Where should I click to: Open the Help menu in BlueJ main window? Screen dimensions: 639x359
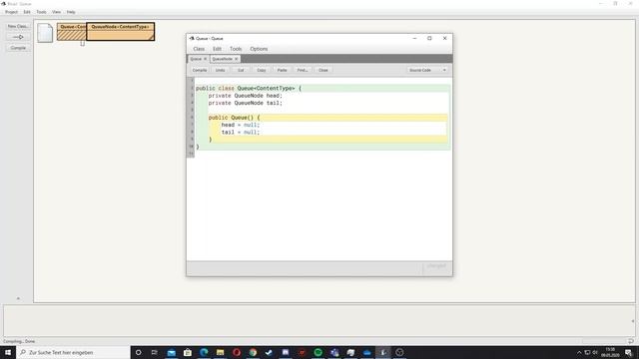pyautogui.click(x=71, y=12)
